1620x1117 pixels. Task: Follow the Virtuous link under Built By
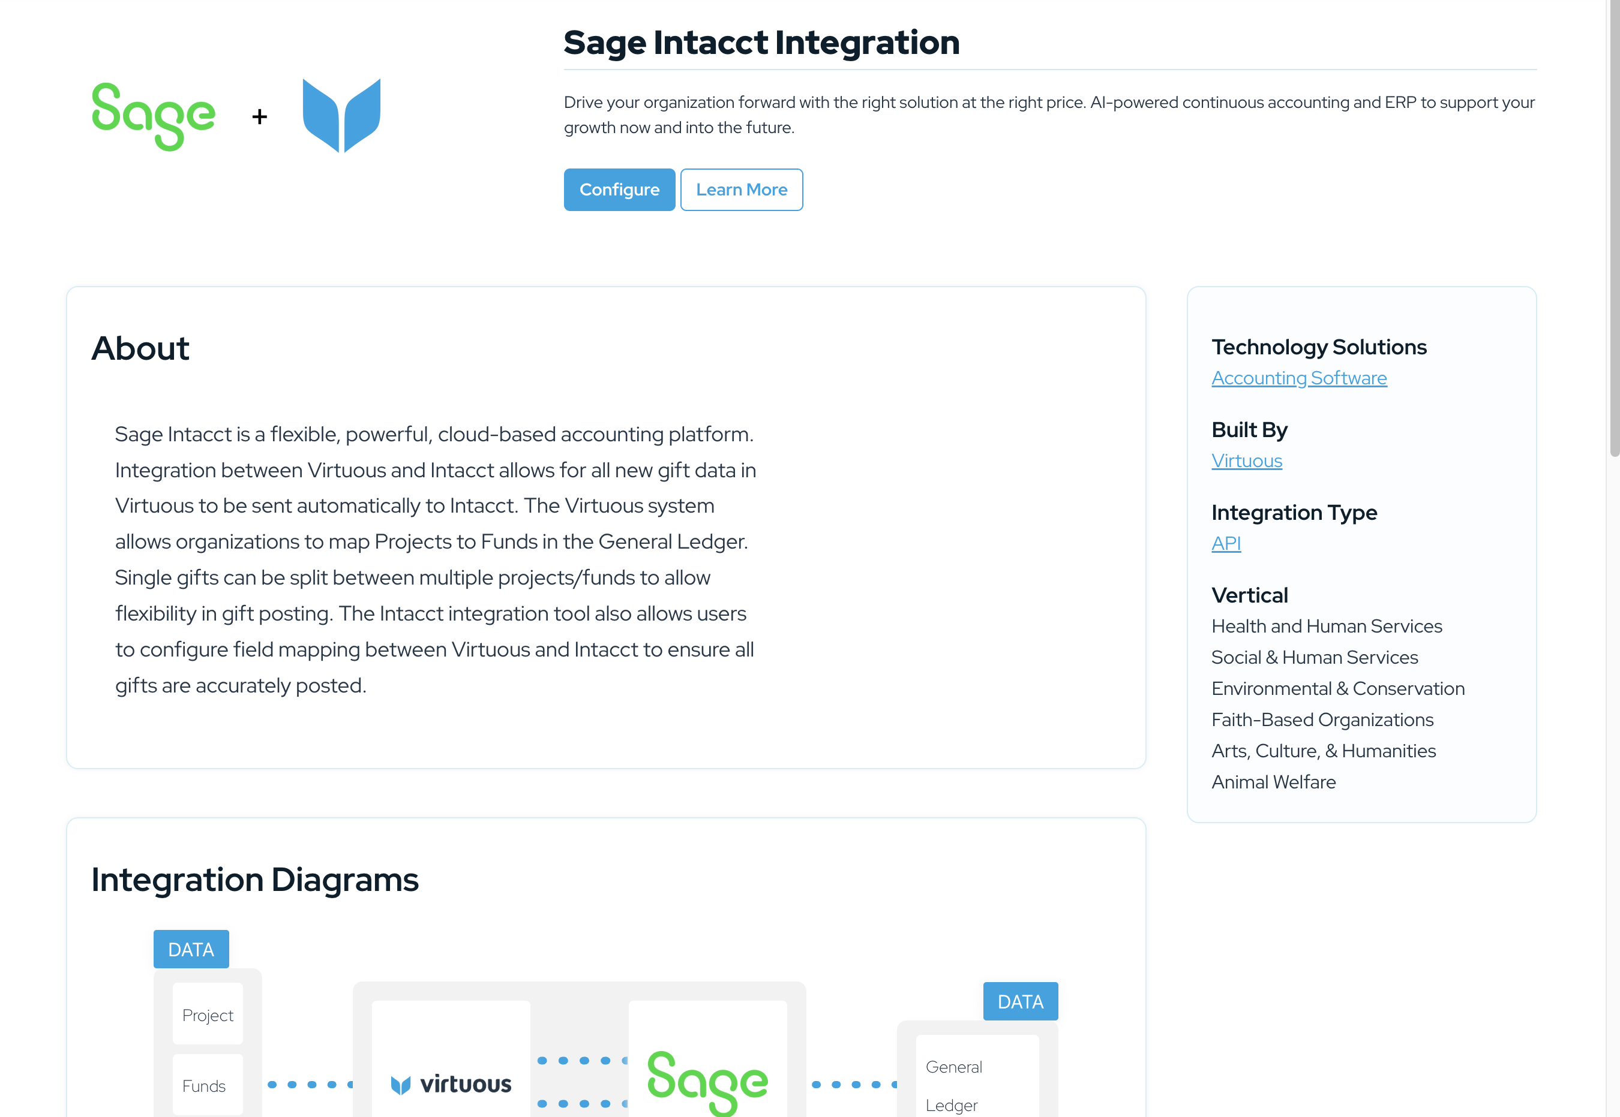1246,460
